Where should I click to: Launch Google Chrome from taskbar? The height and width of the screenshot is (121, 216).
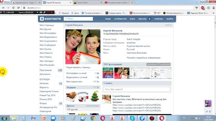click(x=93, y=118)
